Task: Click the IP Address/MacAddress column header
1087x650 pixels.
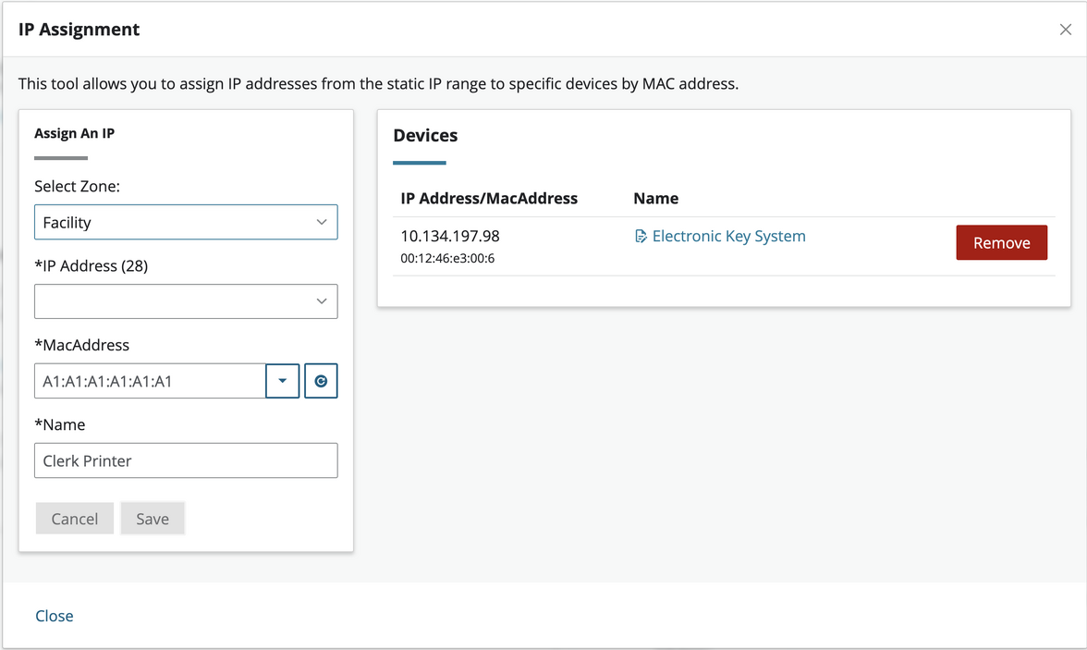Action: click(x=488, y=198)
